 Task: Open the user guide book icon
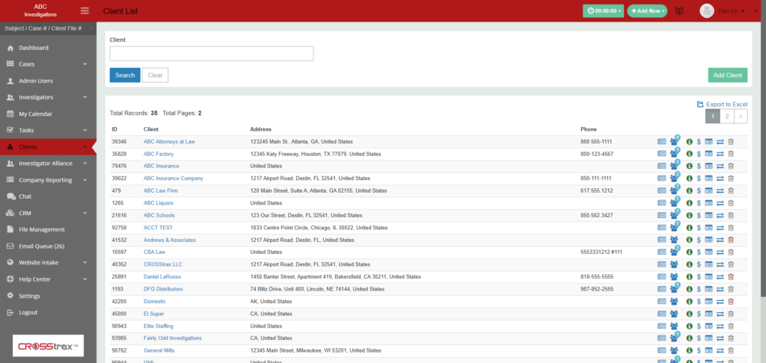pyautogui.click(x=679, y=10)
